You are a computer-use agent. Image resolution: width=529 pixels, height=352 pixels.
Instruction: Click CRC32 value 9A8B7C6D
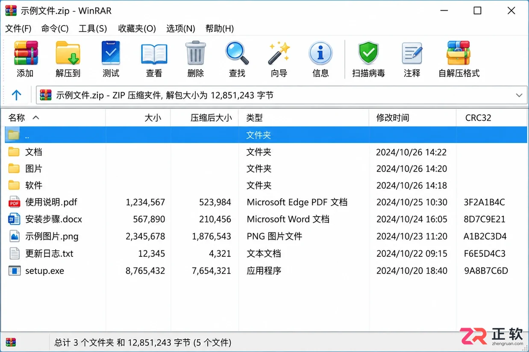(x=486, y=271)
